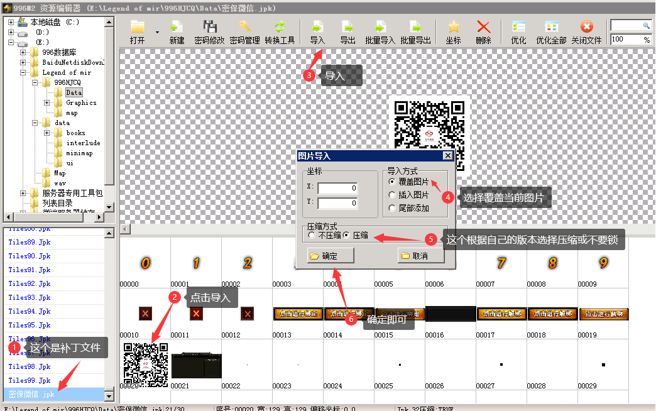Click the 新建 new file icon
The width and height of the screenshot is (656, 411).
point(177,33)
